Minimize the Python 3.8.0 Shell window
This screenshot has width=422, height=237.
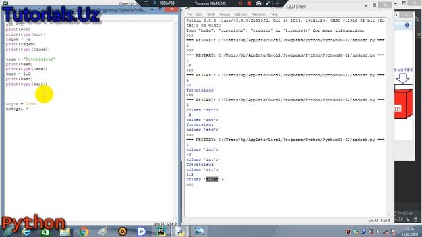pyautogui.click(x=366, y=5)
